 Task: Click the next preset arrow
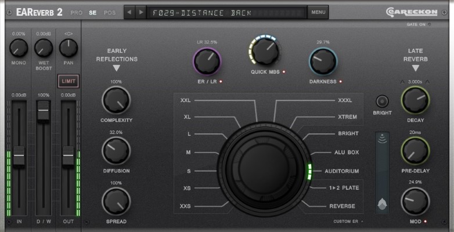pos(141,12)
